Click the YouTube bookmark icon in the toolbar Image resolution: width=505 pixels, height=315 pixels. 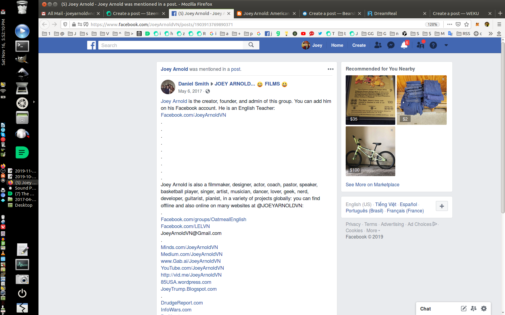click(x=303, y=34)
